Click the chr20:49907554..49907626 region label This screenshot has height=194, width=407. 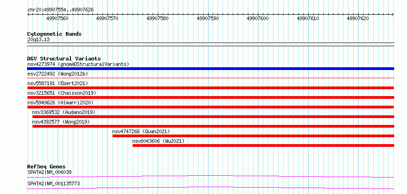coord(60,10)
